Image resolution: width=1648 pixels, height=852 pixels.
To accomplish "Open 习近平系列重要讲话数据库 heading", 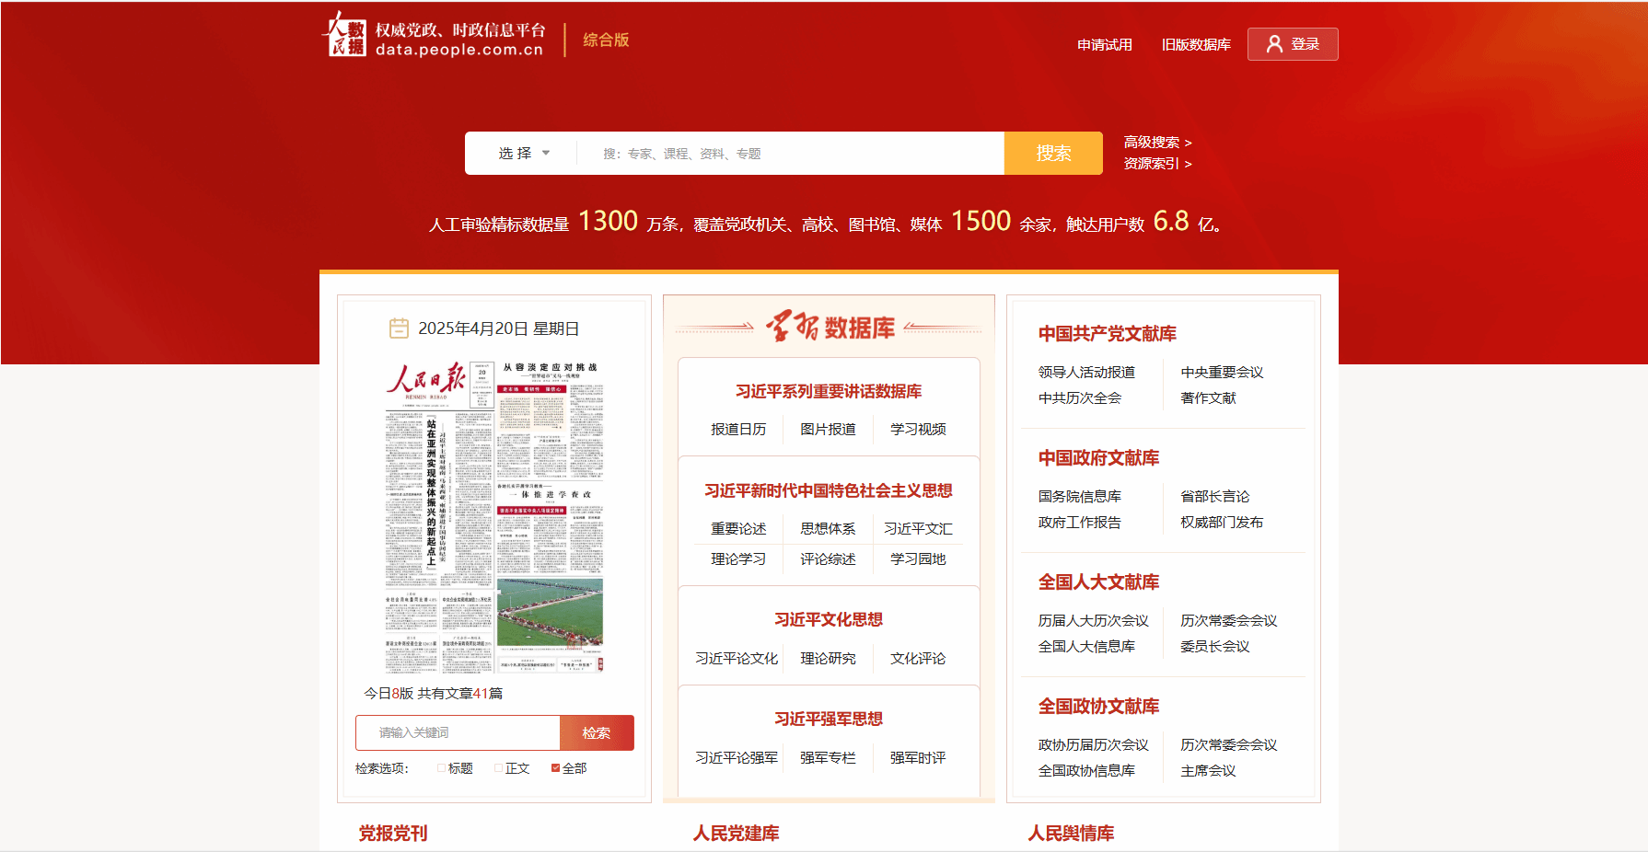I will click(829, 392).
